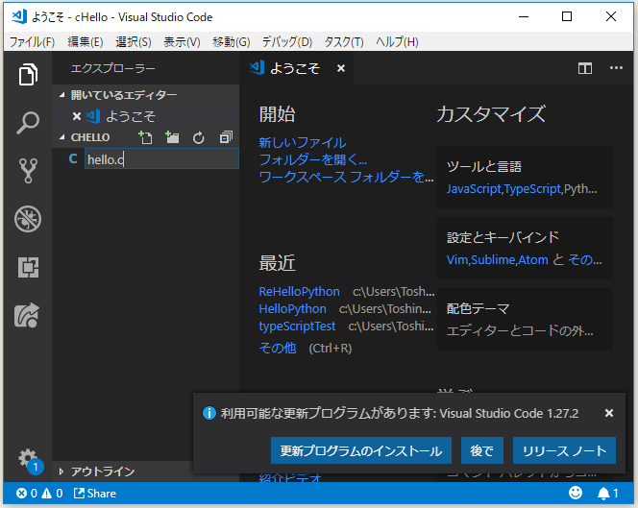Open notifications bell in status bar
This screenshot has height=508, width=638.
point(607,494)
